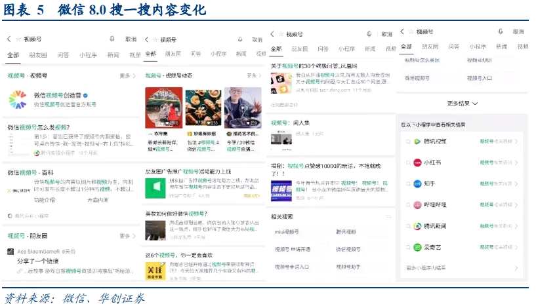Viewport: 536px width, 308px height.
Task: Tap back arrow in the 更多结果 screen
Action: pyautogui.click(x=402, y=31)
